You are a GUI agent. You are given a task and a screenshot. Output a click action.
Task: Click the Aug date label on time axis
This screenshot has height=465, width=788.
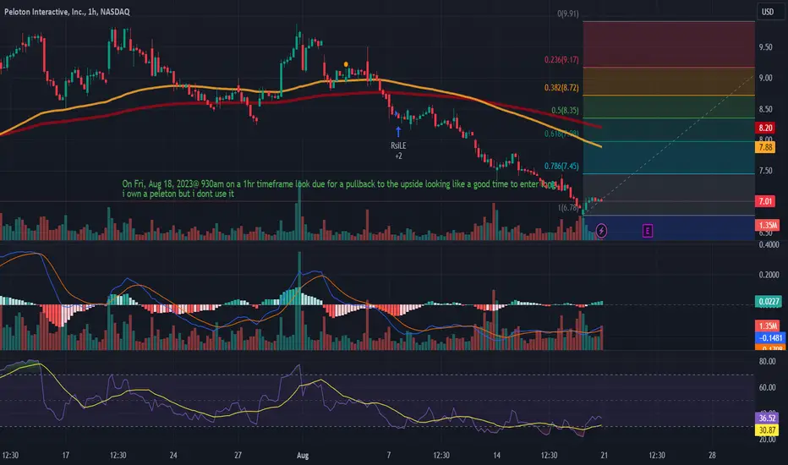[x=303, y=456]
